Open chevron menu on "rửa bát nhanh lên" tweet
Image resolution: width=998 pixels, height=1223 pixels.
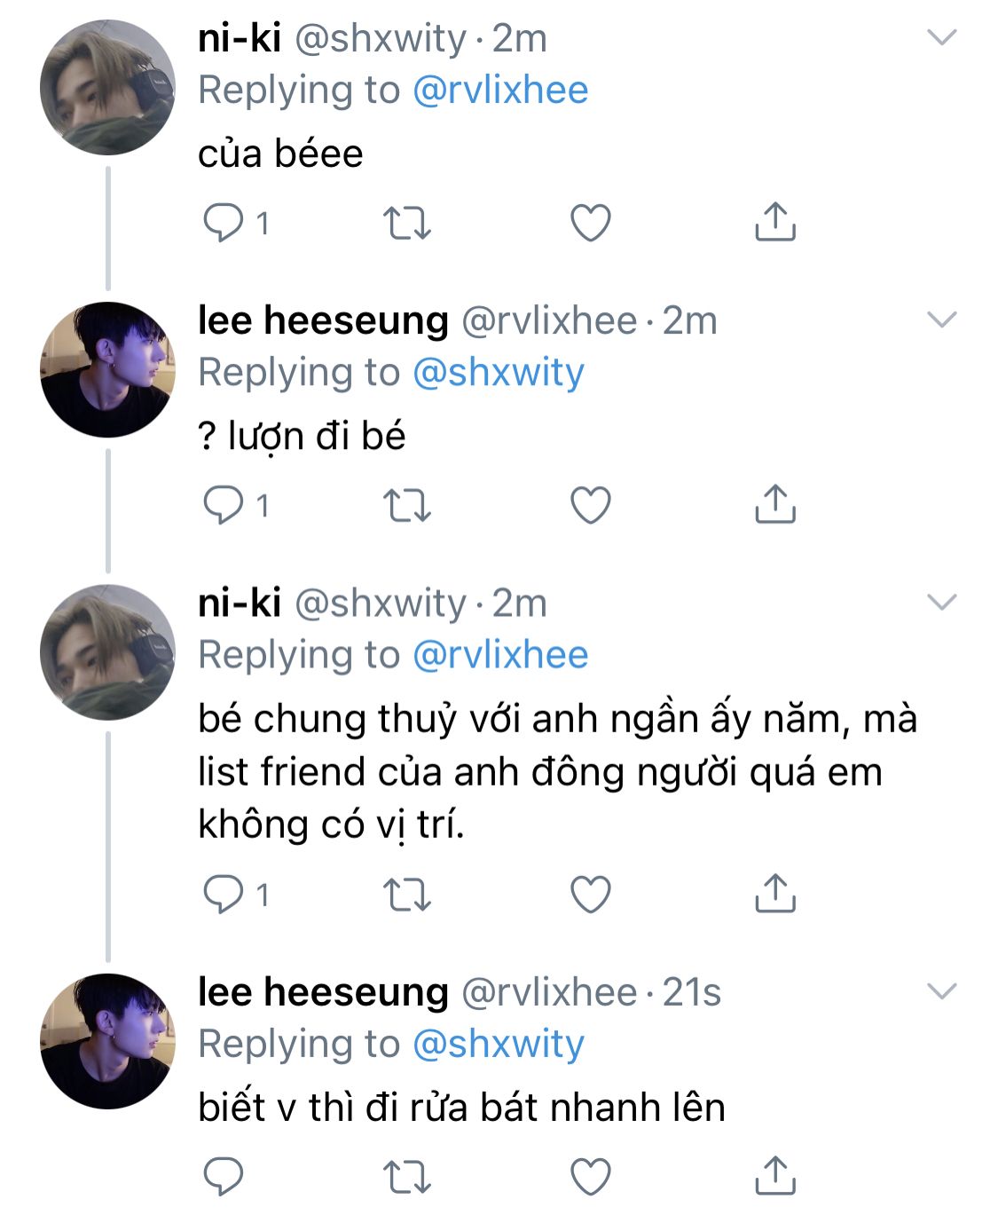tap(941, 990)
